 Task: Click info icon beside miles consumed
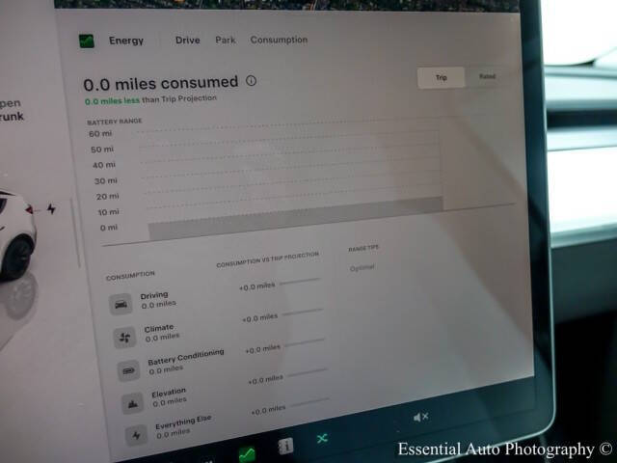click(251, 81)
